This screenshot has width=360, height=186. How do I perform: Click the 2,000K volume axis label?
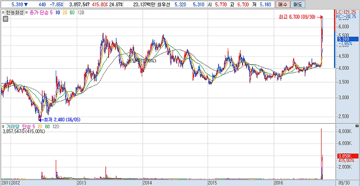tap(345, 167)
